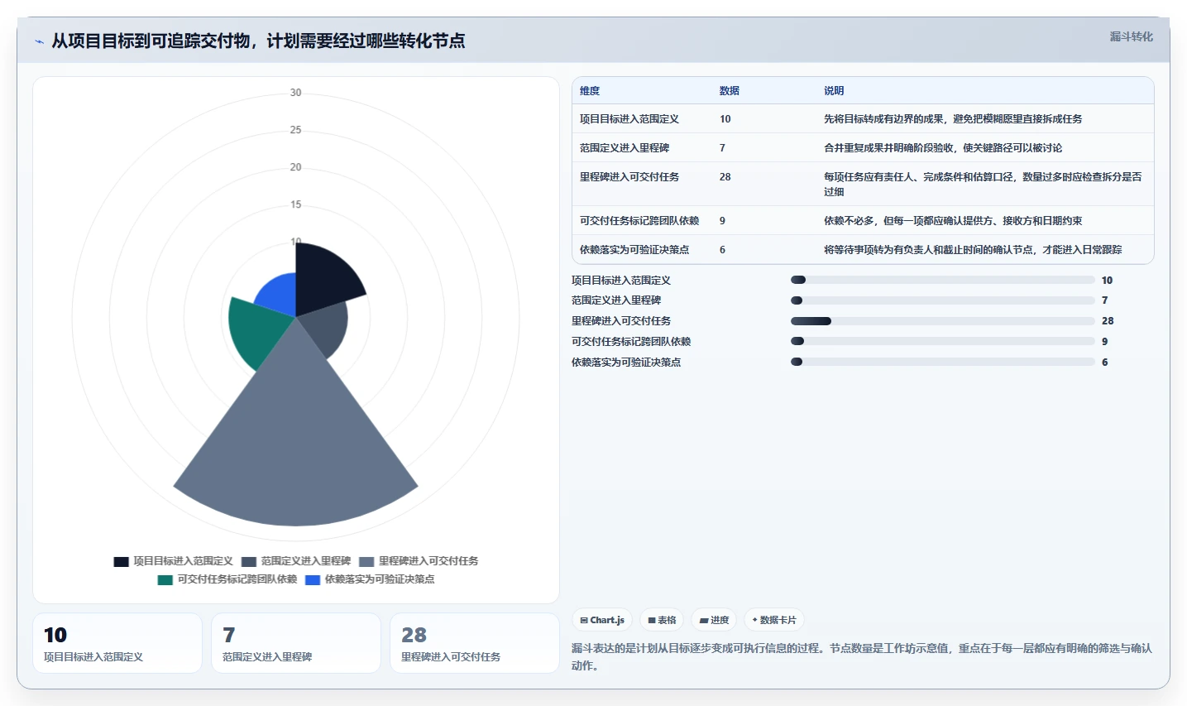This screenshot has width=1187, height=706.
Task: Click the bright blue chart segment
Action: point(280,294)
